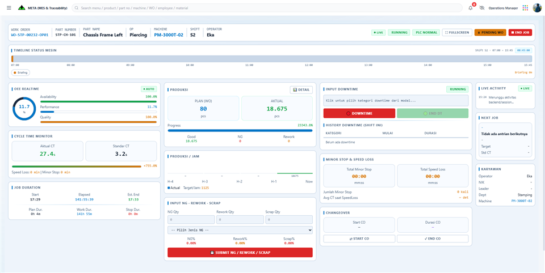545x273 pixels.
Task: Click the Now bar in Produksi / Jam chart
Action: [x=295, y=173]
